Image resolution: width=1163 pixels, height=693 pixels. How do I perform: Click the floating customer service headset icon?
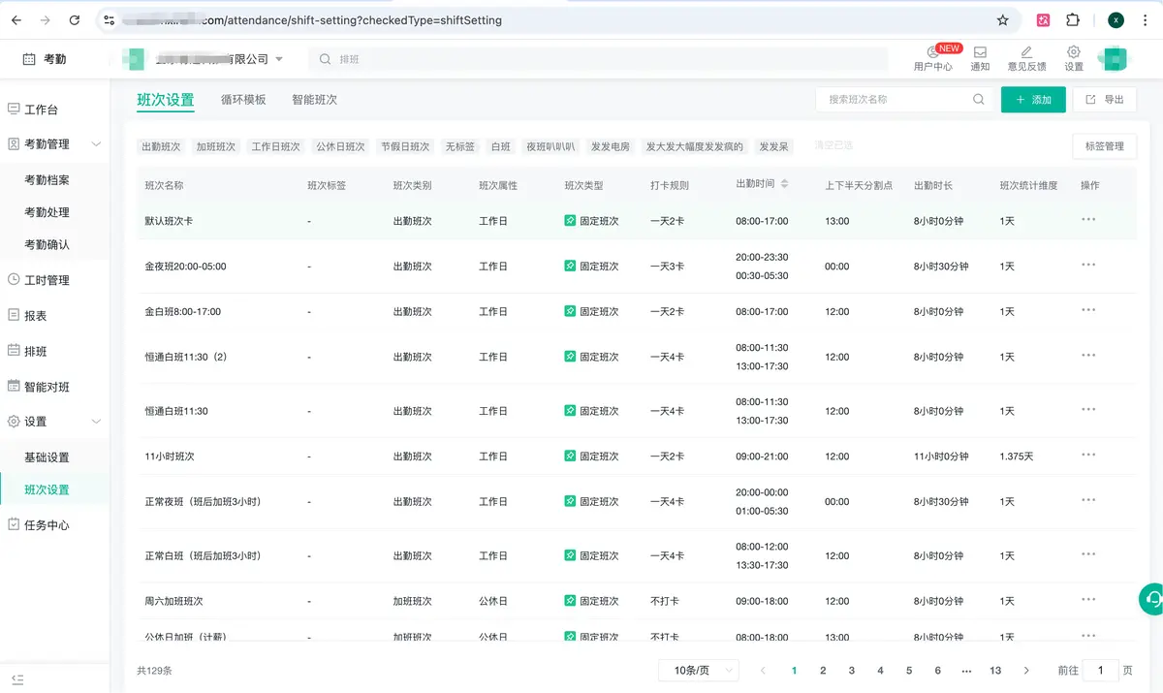(1151, 599)
